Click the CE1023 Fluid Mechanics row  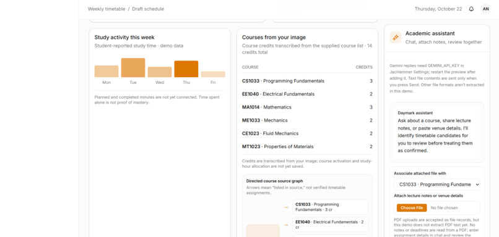(x=307, y=133)
